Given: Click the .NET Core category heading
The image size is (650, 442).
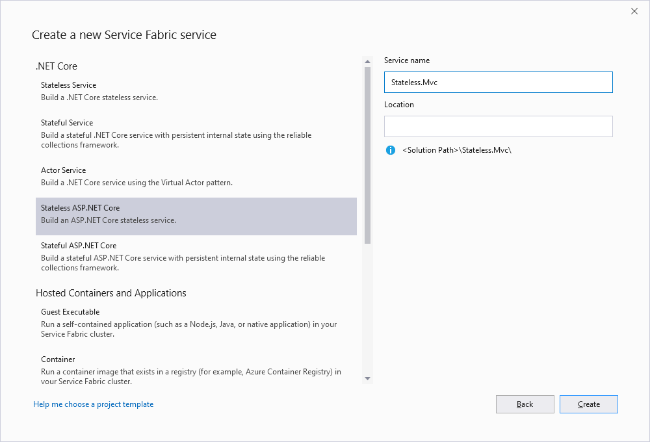Looking at the screenshot, I should coord(57,66).
